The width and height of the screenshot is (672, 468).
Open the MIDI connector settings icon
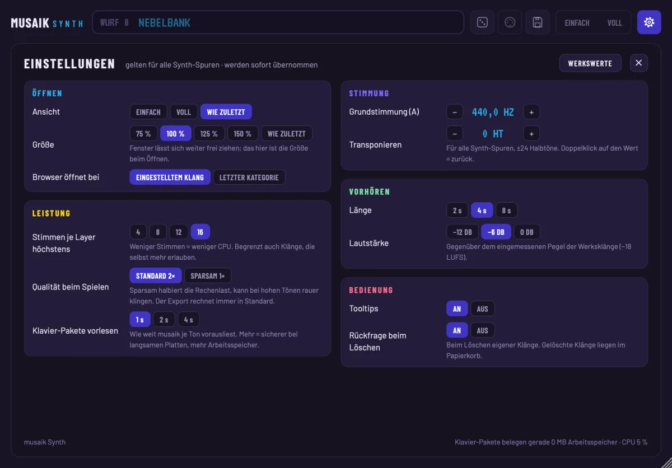point(510,22)
